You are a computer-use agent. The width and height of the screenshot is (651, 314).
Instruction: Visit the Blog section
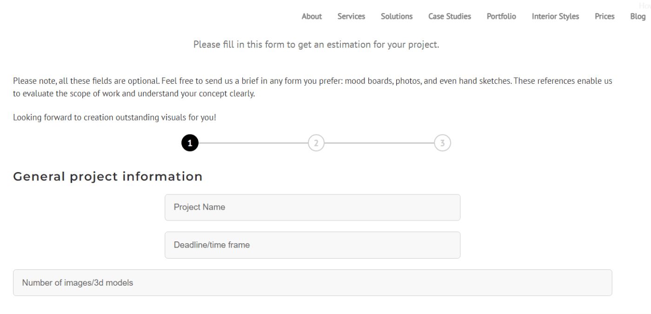(638, 16)
